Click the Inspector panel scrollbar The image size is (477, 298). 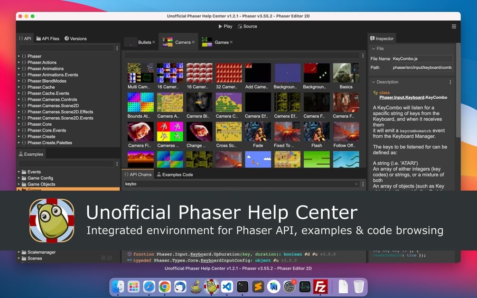pyautogui.click(x=458, y=91)
